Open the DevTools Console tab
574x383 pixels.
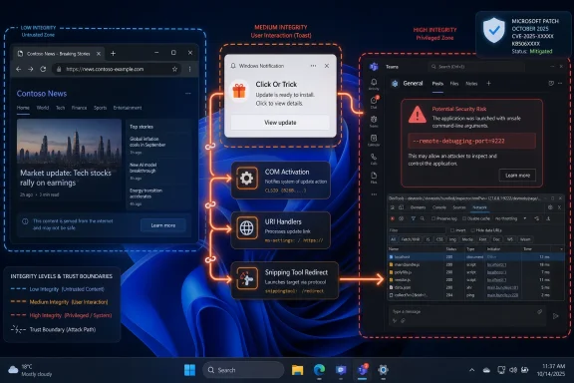pos(439,207)
